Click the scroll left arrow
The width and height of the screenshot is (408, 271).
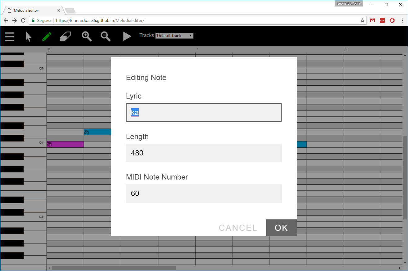click(x=49, y=268)
